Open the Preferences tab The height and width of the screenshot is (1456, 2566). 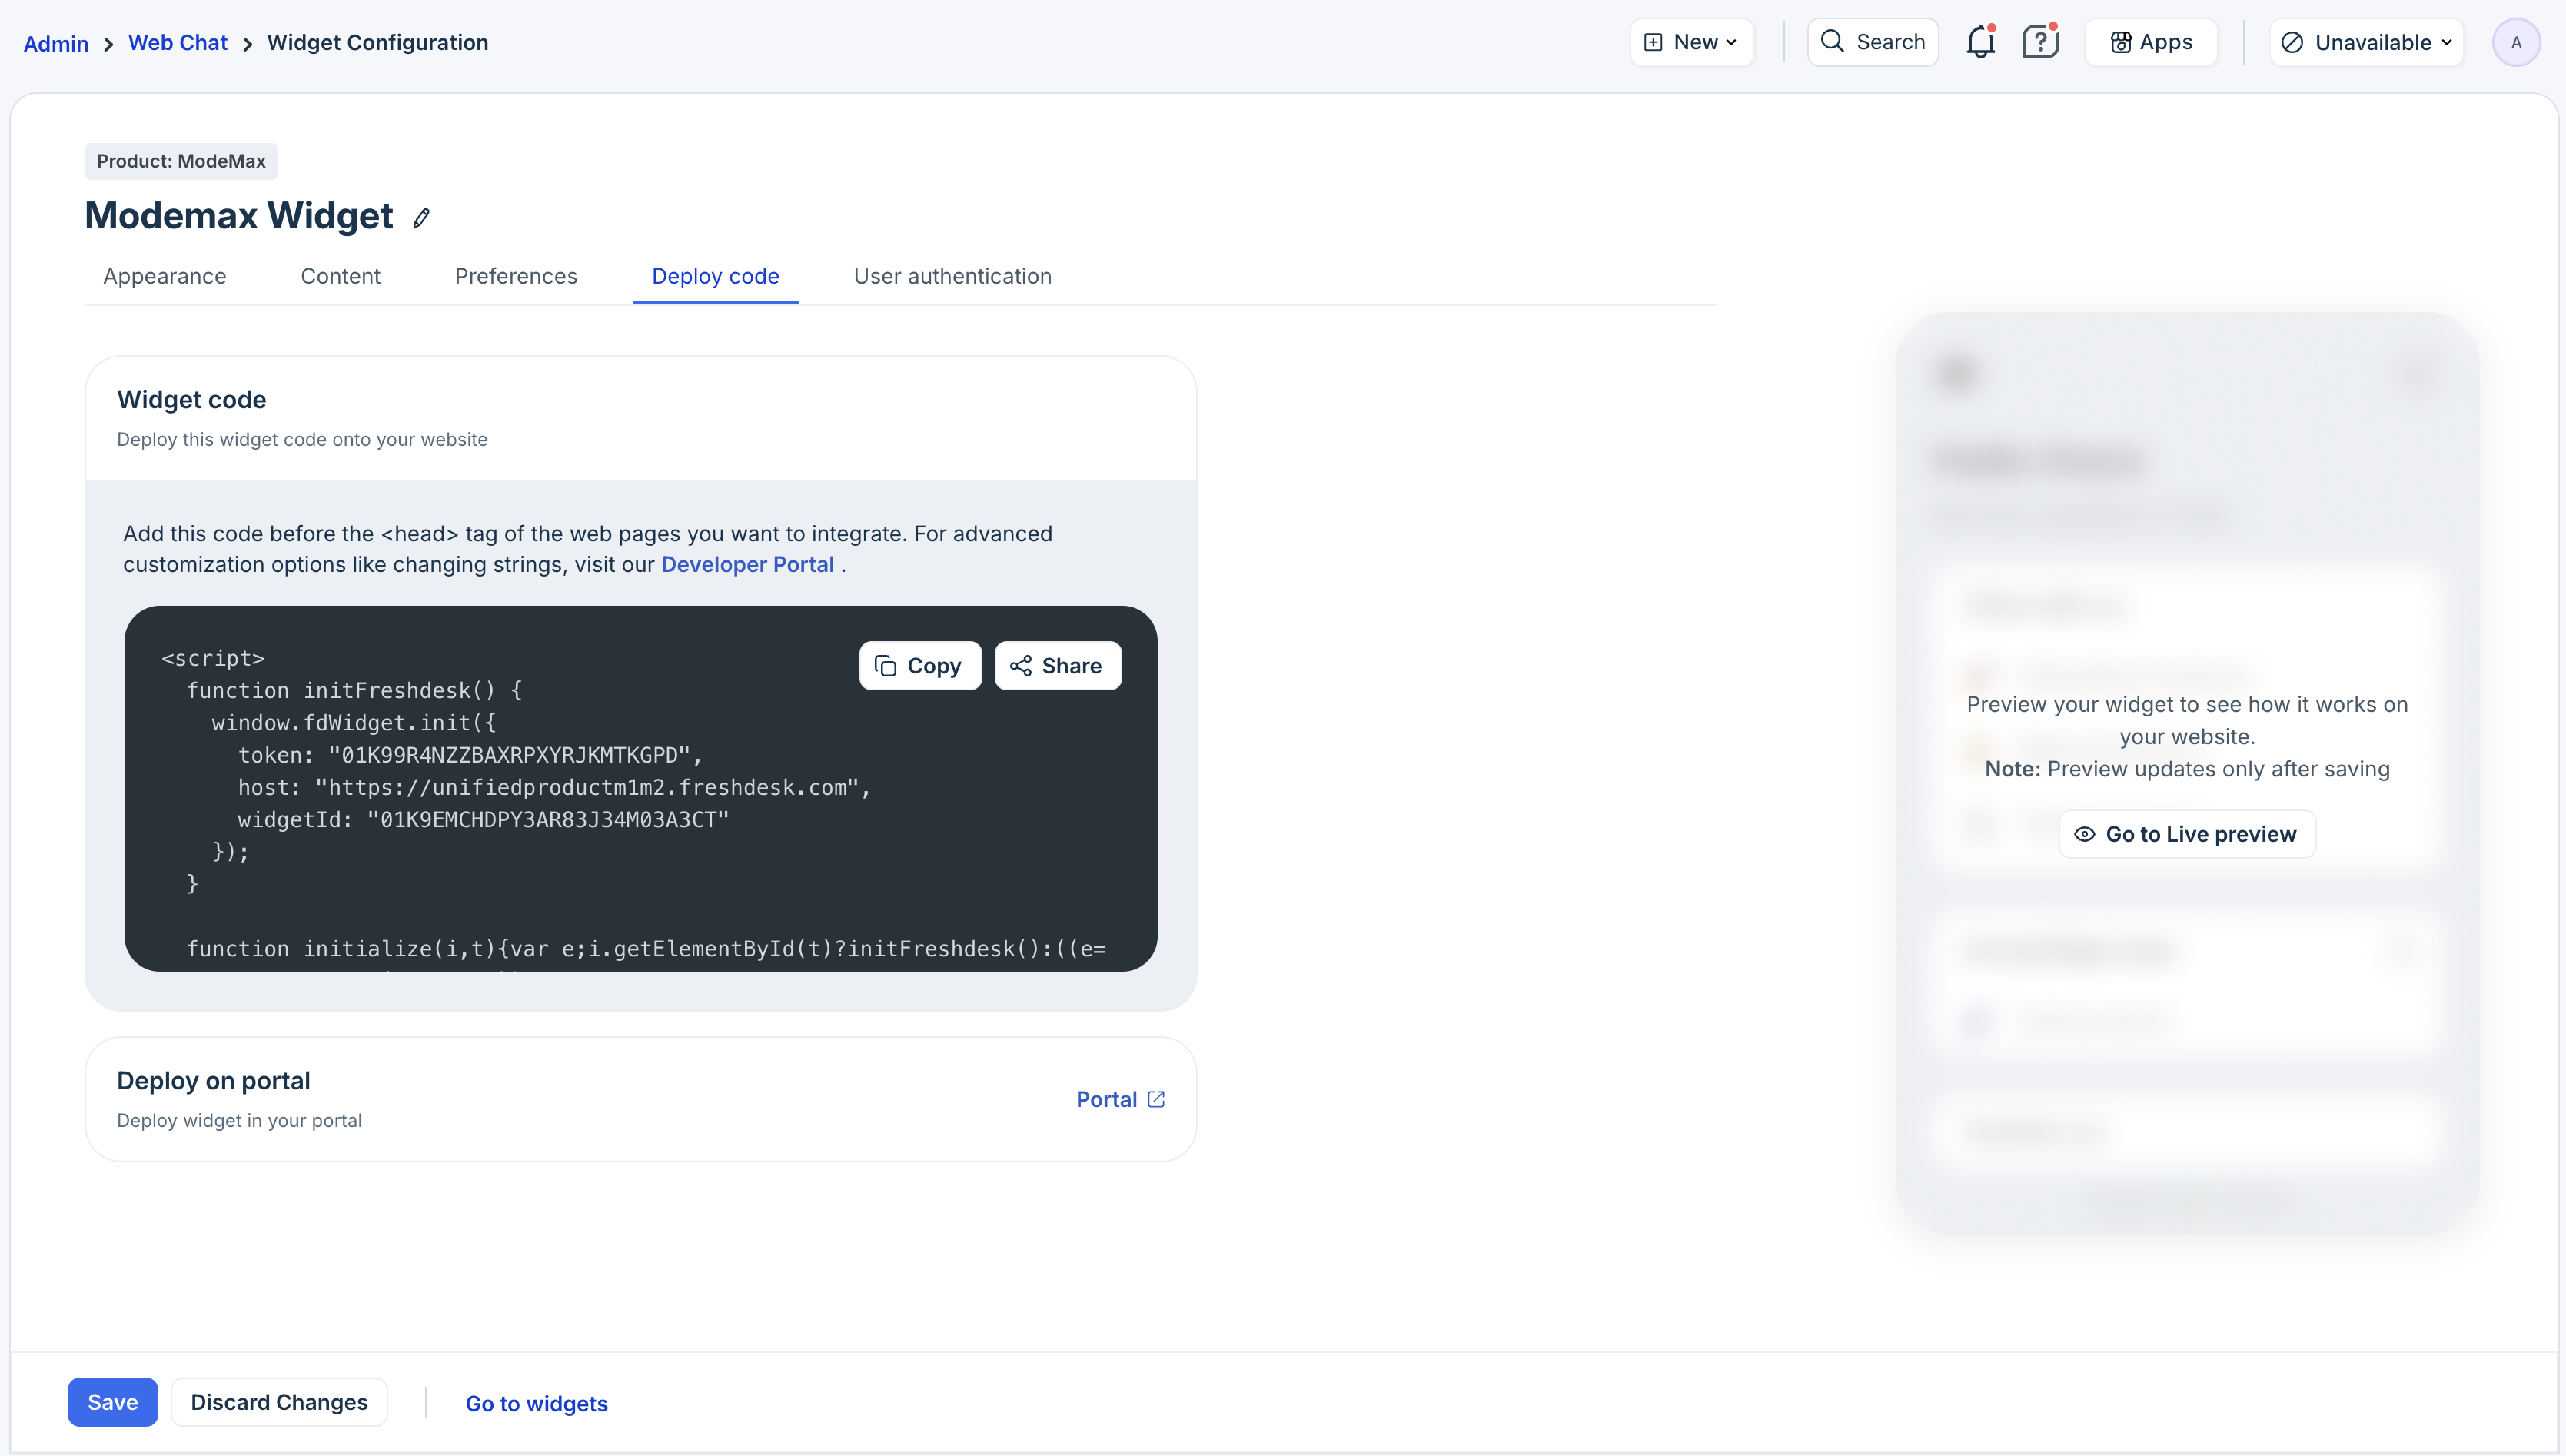tap(516, 276)
